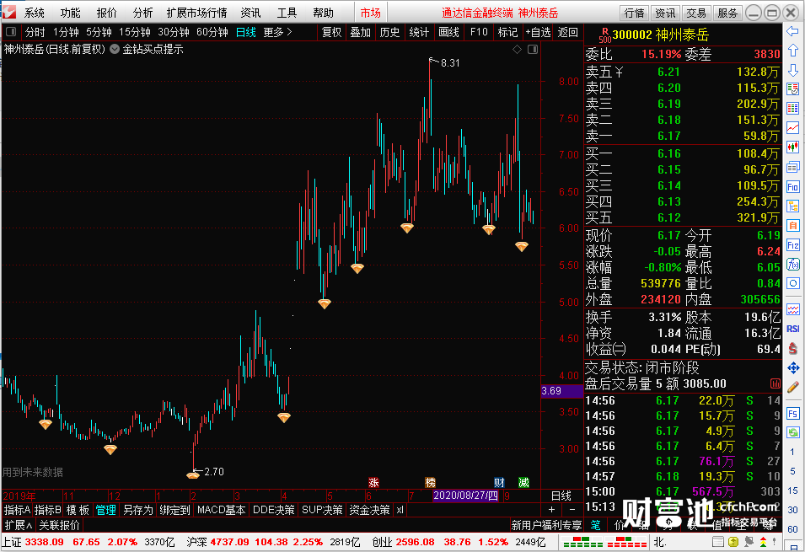Click the 财 marker on chart bottom

[x=499, y=482]
